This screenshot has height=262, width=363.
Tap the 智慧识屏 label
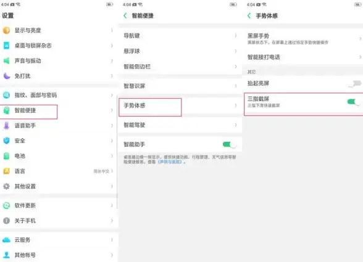coord(135,86)
